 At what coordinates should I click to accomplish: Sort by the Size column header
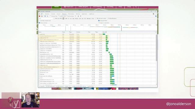click(x=91, y=32)
